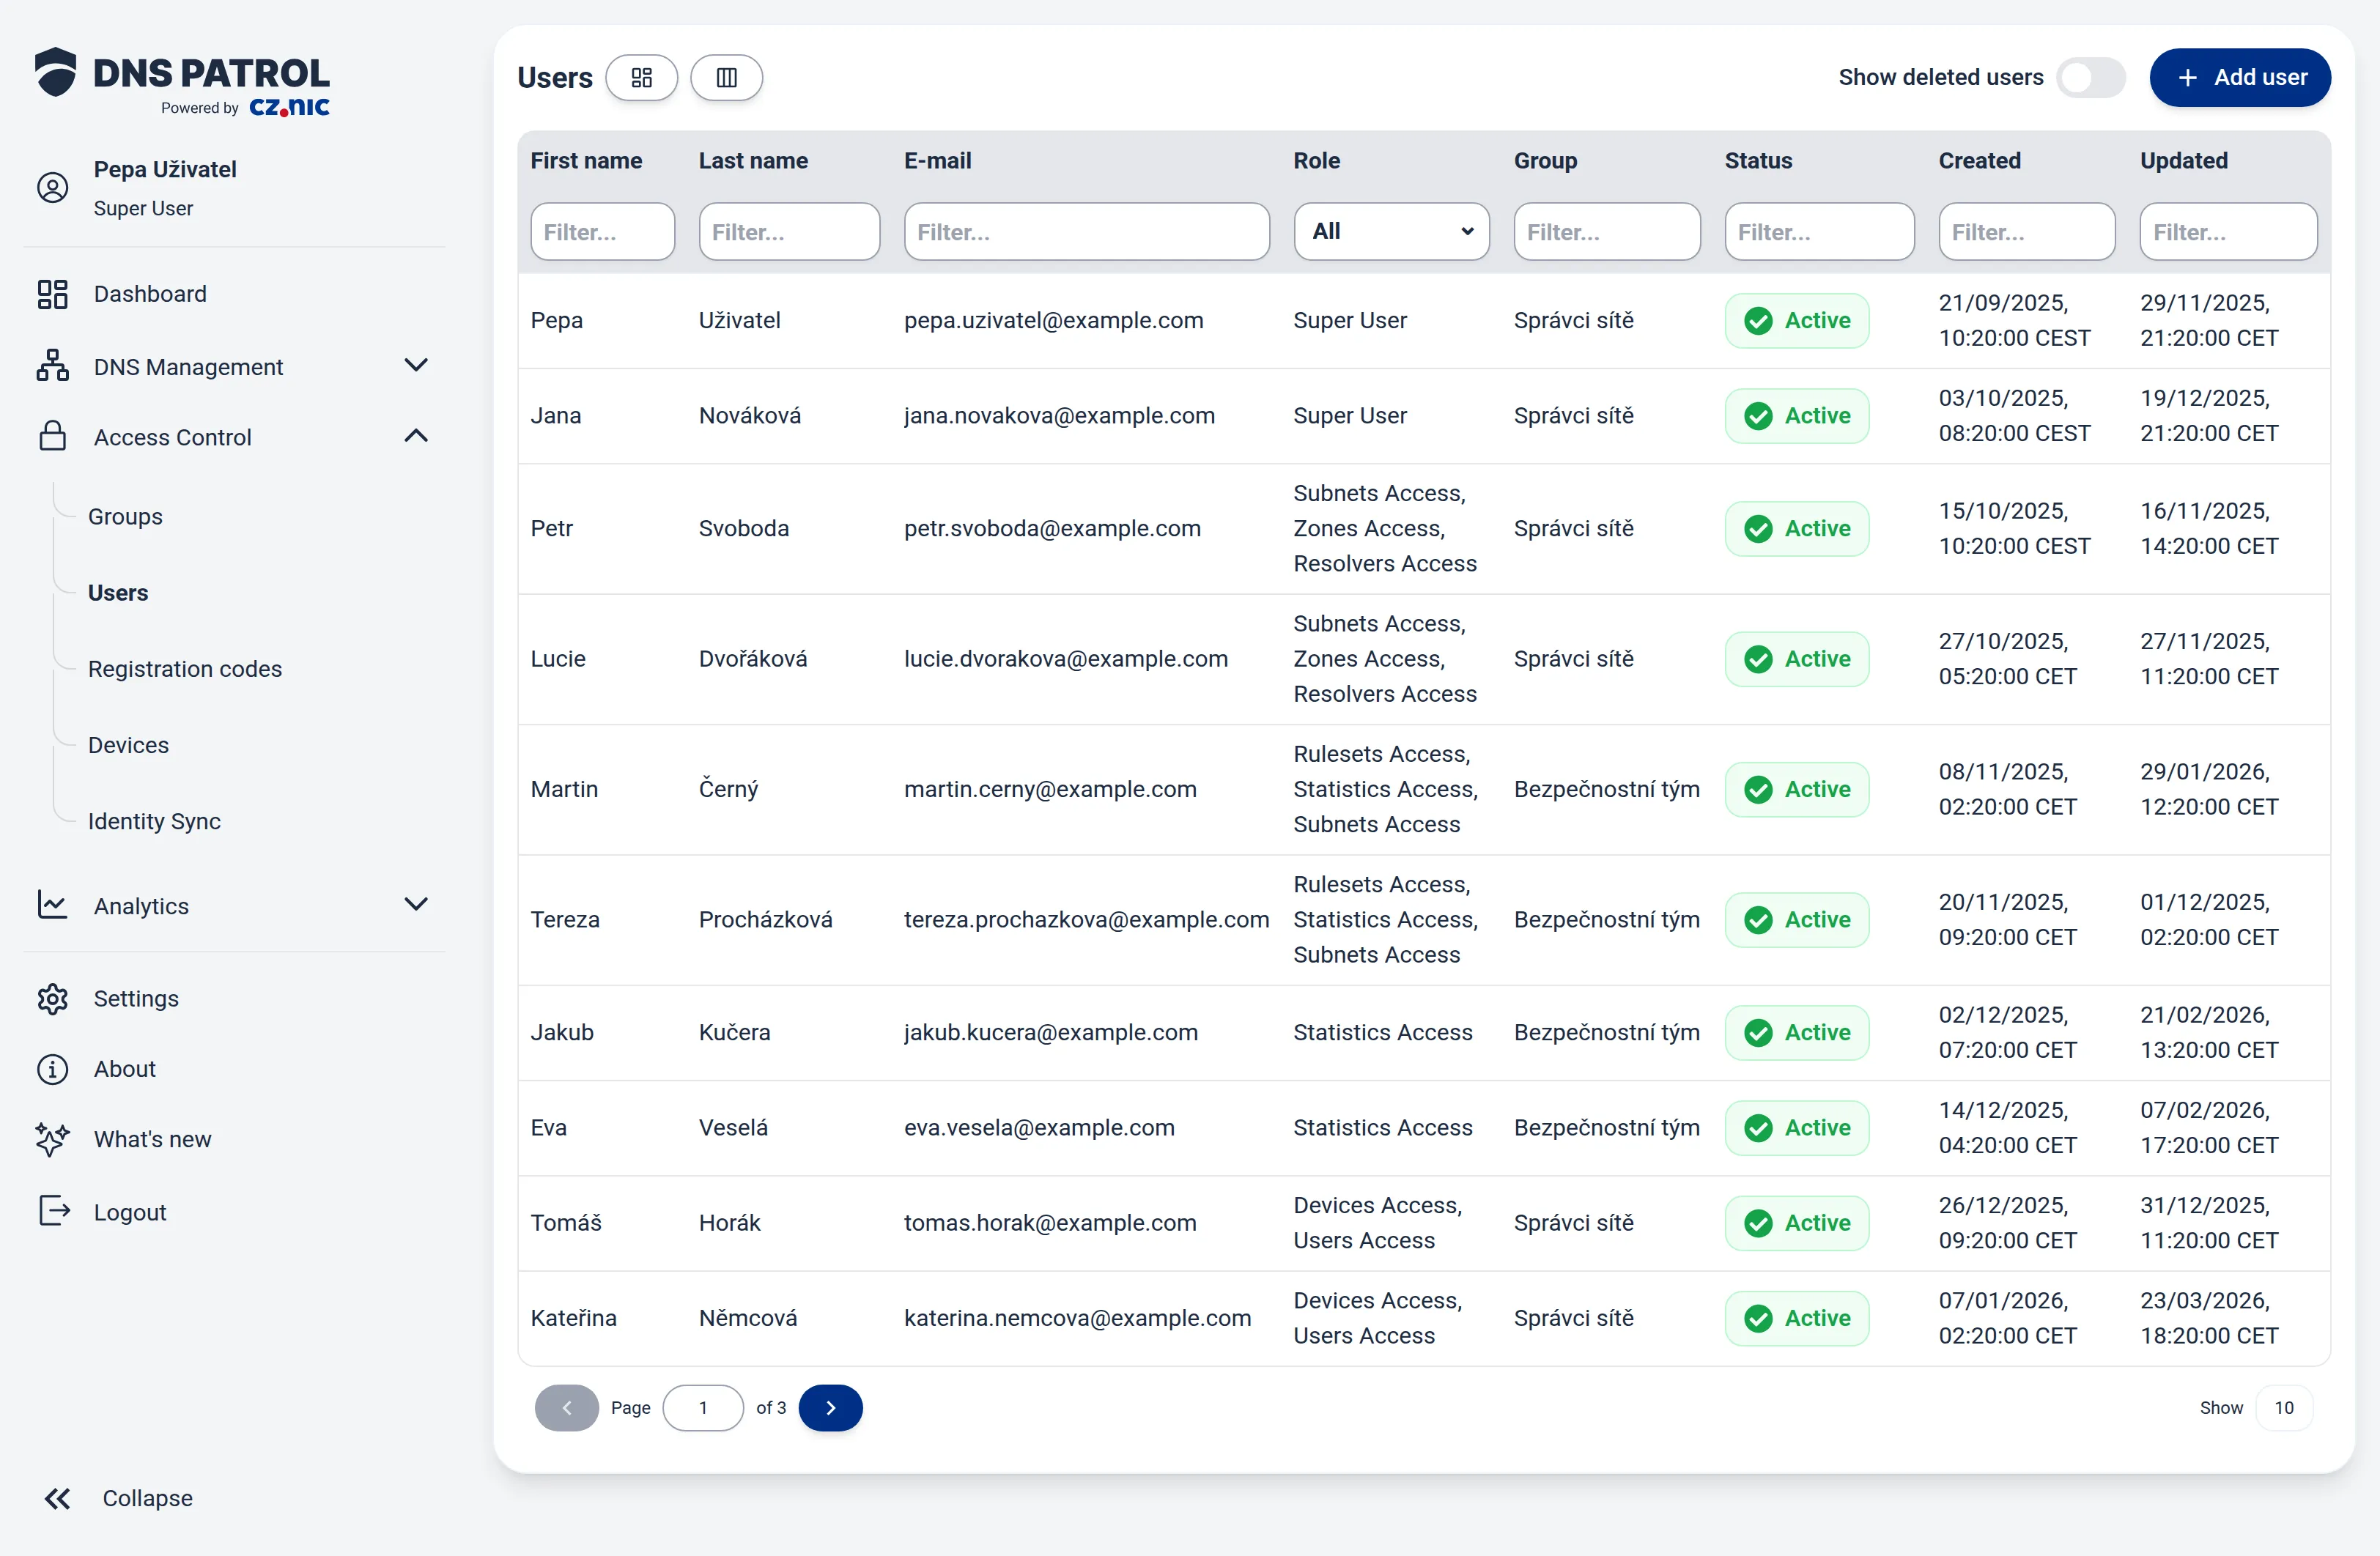Click the First name filter field

[x=602, y=231]
